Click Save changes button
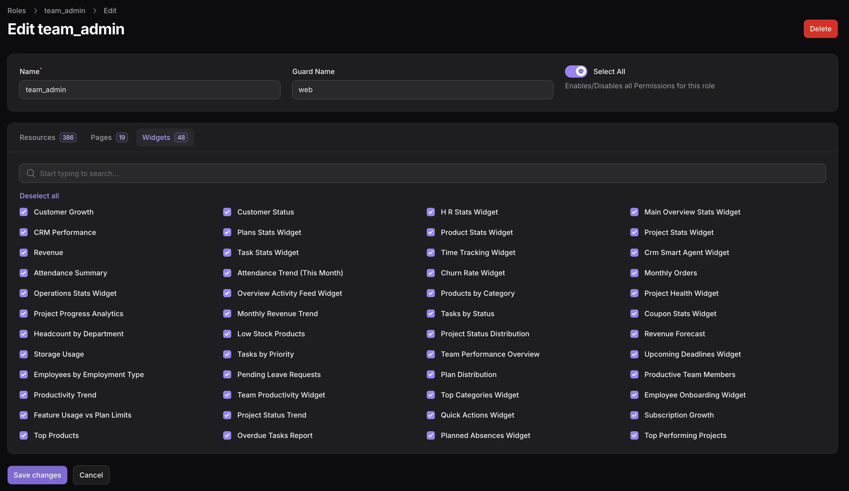 37,475
